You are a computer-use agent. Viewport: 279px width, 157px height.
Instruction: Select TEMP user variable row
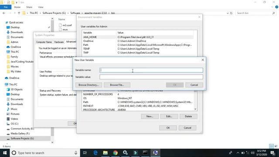[138, 49]
